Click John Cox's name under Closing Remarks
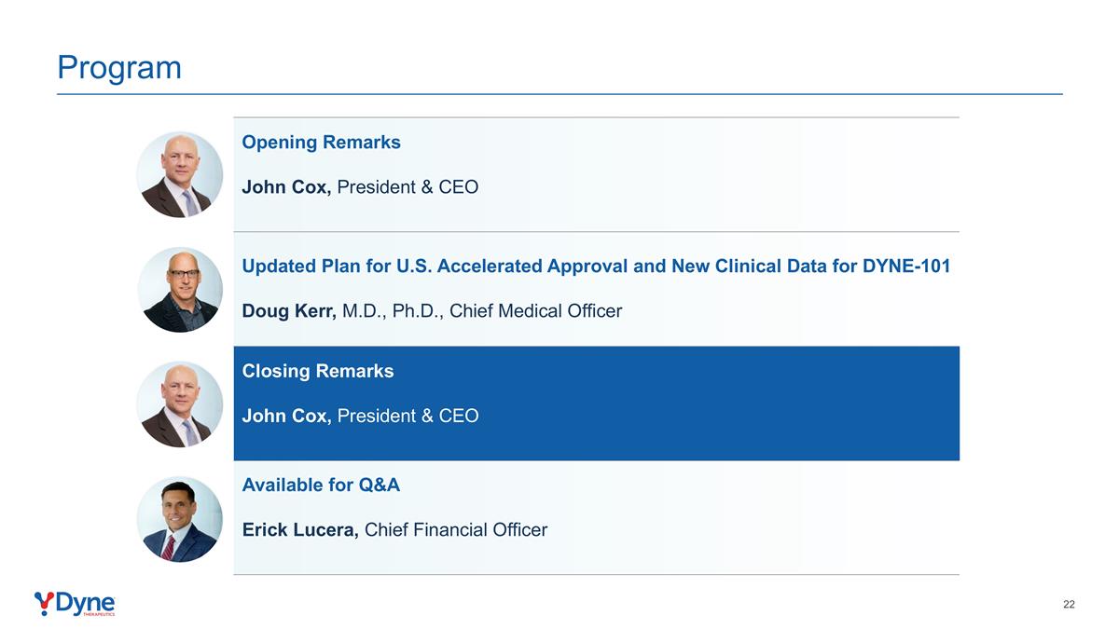 [x=286, y=416]
